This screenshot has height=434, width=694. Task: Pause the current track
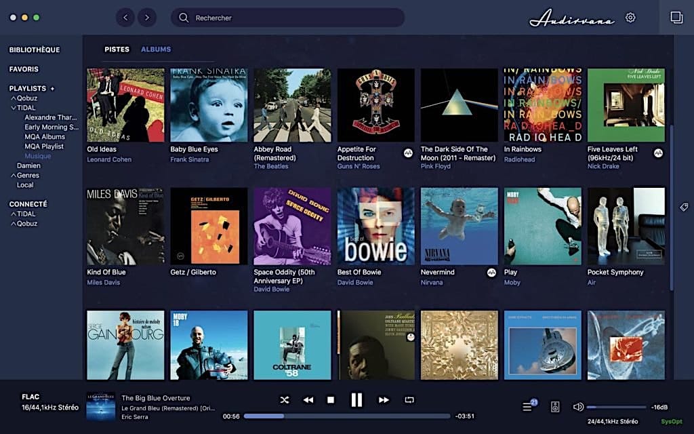357,400
